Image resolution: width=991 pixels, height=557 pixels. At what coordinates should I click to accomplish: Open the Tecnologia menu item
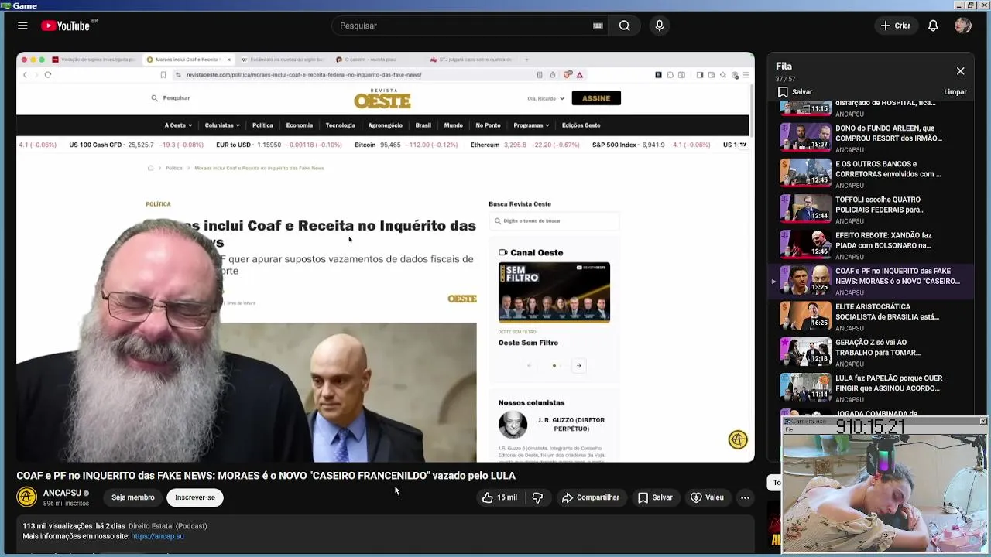(x=341, y=125)
